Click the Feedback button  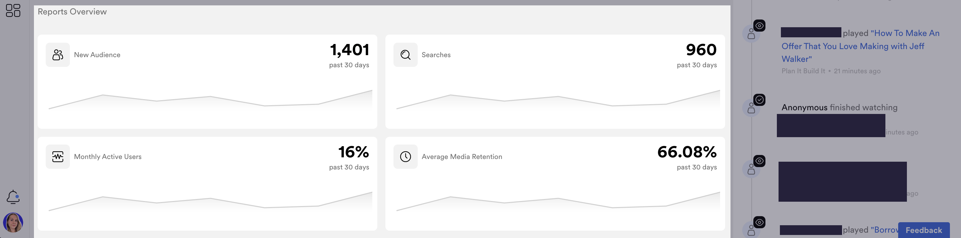click(924, 230)
